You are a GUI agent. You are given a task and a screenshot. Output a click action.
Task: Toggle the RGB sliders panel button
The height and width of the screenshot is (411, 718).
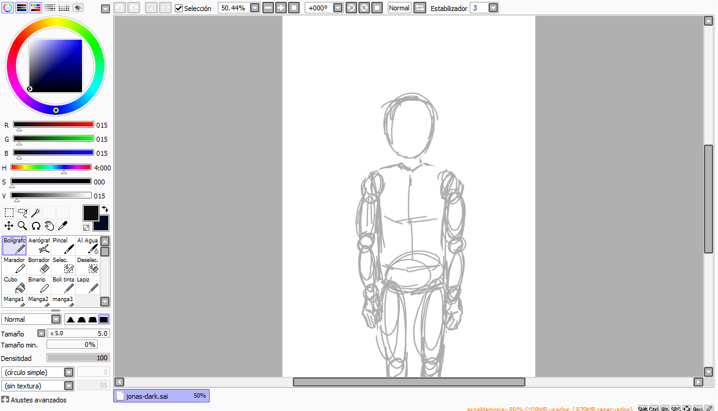(21, 8)
